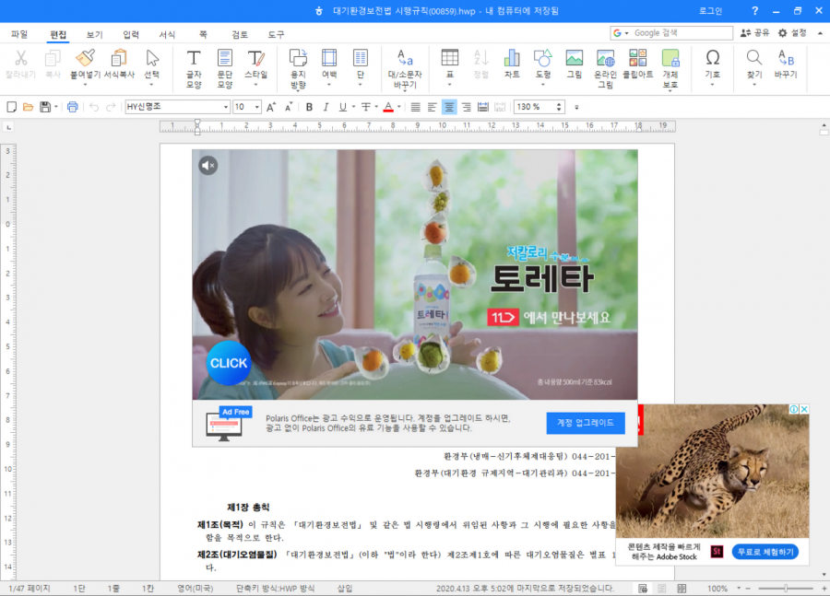Screen dimensions: 830x596
Task: Click the Change Case (대/소문자 바꾸기) icon
Action: click(405, 58)
